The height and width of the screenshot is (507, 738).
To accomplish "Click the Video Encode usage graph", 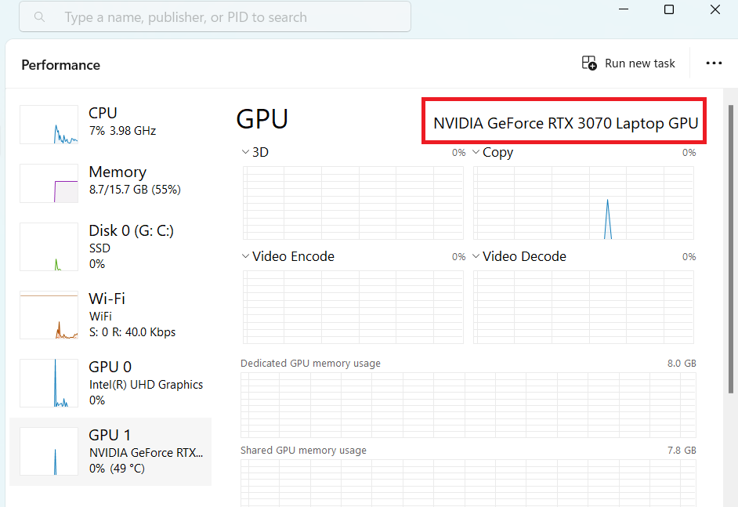I will tap(353, 307).
